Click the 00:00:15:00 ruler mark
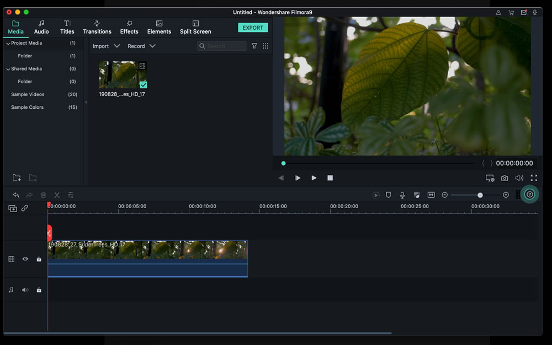The width and height of the screenshot is (552, 345). (x=273, y=206)
